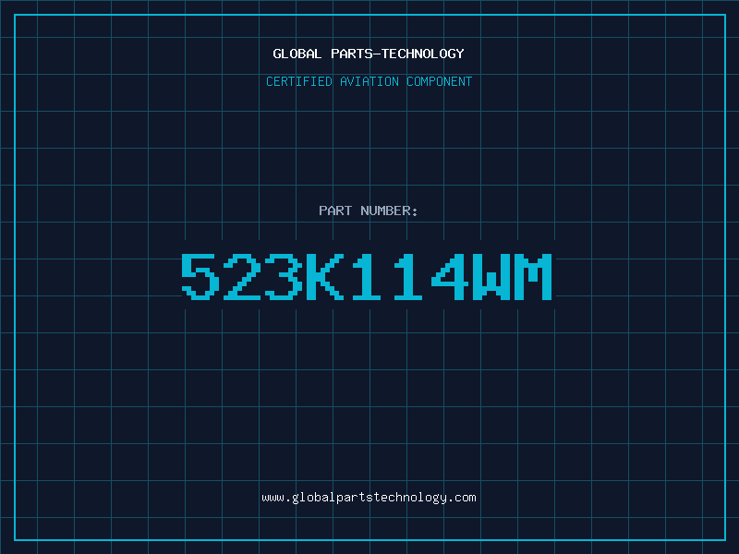Viewport: 739px width, 554px height.
Task: Select the part number 523K114WM
Action: click(x=367, y=276)
